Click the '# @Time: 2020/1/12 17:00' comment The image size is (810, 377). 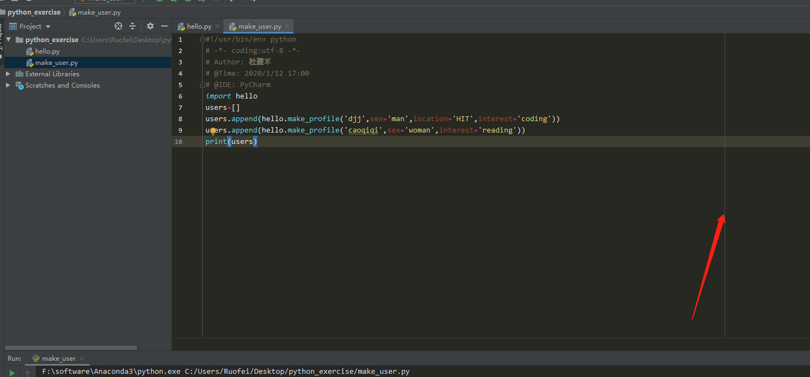tap(257, 74)
